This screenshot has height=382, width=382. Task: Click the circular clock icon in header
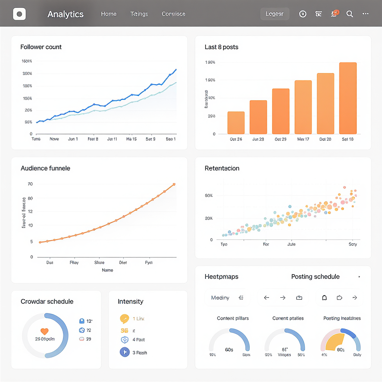(303, 14)
